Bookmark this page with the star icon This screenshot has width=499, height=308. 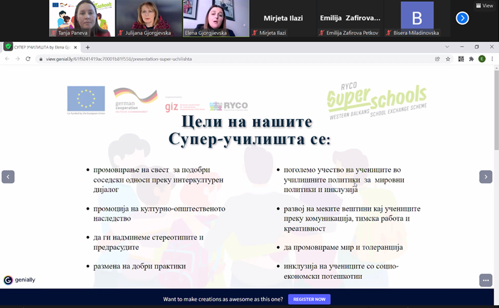(448, 59)
